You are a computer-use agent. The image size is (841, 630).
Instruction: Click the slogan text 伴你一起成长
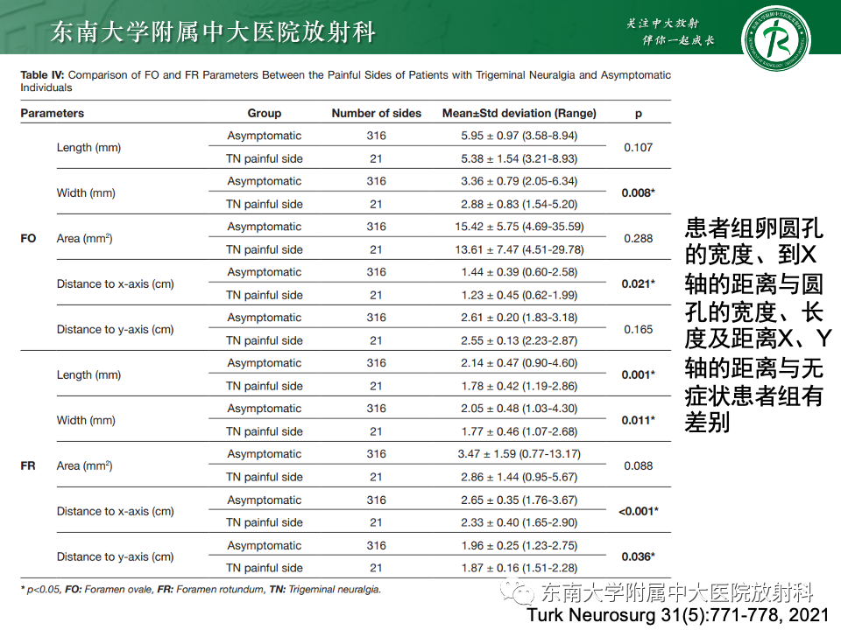(678, 40)
